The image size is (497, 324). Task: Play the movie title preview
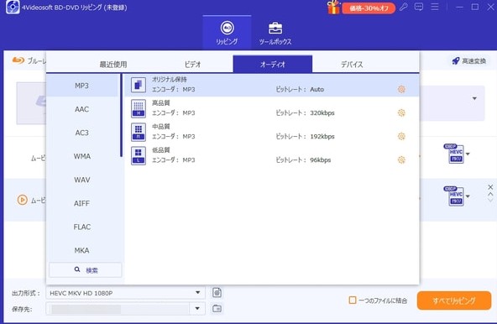[x=22, y=200]
